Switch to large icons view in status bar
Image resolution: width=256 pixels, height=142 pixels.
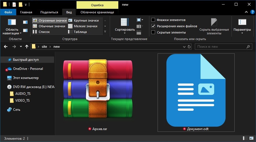pos(251,138)
